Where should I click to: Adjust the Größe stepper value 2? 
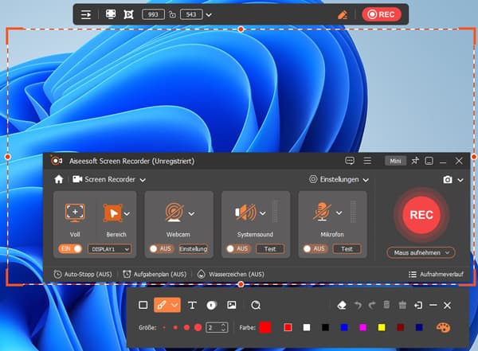coord(217,328)
